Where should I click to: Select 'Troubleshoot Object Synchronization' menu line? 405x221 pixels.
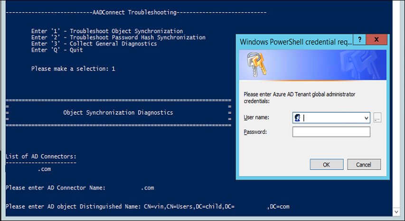(107, 31)
